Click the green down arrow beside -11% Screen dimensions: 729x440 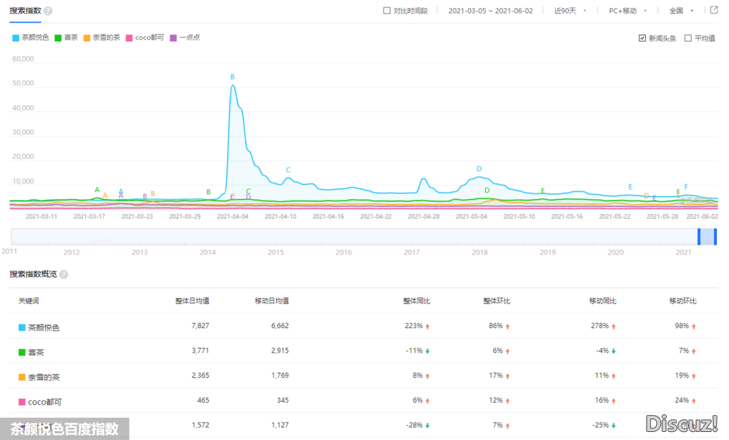[427, 351]
